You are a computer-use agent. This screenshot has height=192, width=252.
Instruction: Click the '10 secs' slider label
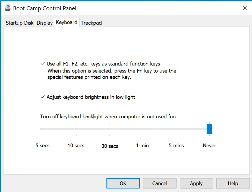pyautogui.click(x=76, y=146)
